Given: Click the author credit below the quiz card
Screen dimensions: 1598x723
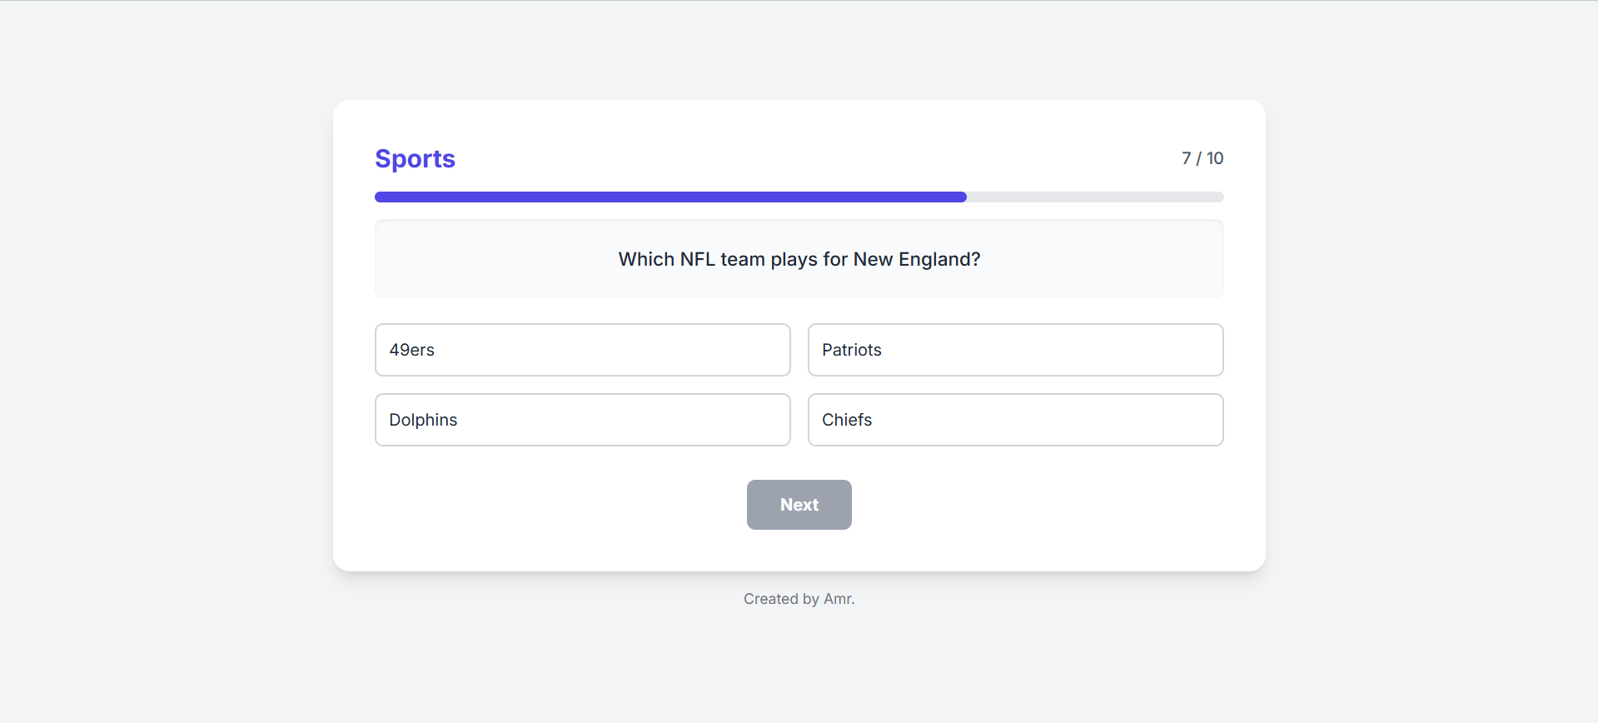Looking at the screenshot, I should (799, 599).
